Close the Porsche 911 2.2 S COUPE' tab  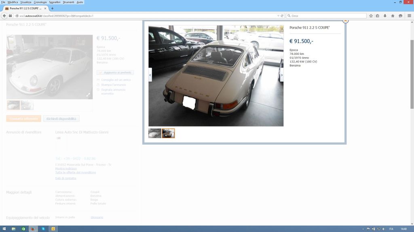[45, 8]
